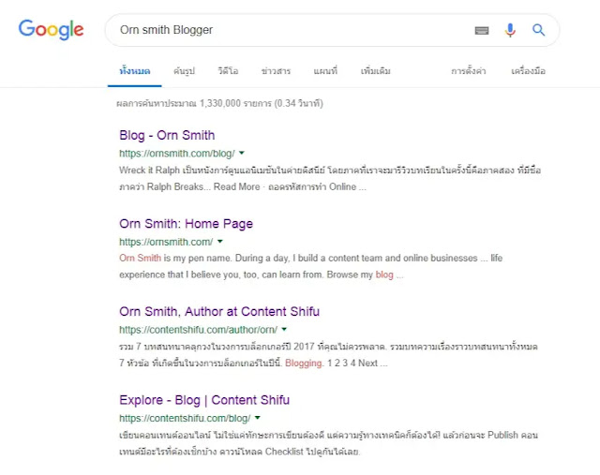Image resolution: width=600 pixels, height=475 pixels.
Task: Select the ทั้งหมด (All) tab
Action: coord(135,71)
